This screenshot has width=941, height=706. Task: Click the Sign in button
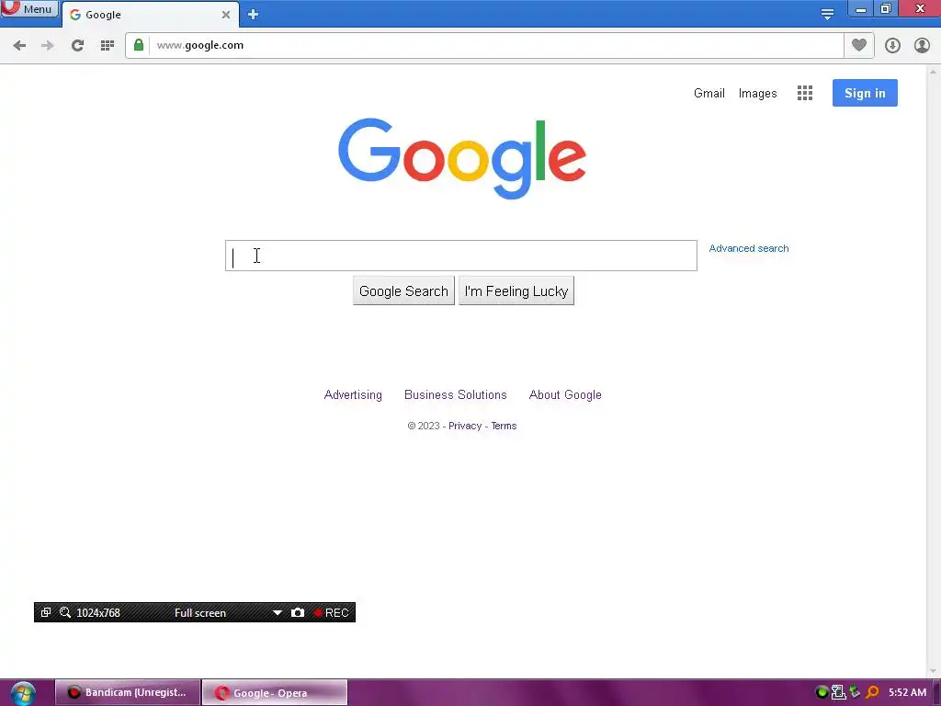tap(865, 93)
